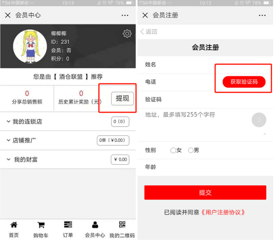Open the 用户注册协议 agreement link
275x241 pixels.
point(223,212)
